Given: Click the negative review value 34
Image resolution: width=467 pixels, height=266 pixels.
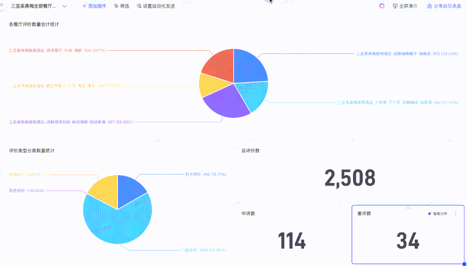Looking at the screenshot, I should (x=408, y=241).
